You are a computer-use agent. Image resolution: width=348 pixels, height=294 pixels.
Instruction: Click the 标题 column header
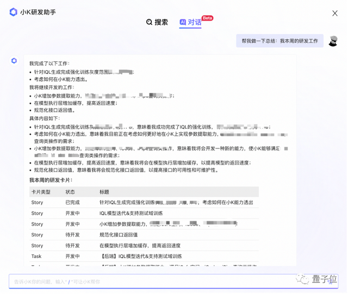point(104,192)
